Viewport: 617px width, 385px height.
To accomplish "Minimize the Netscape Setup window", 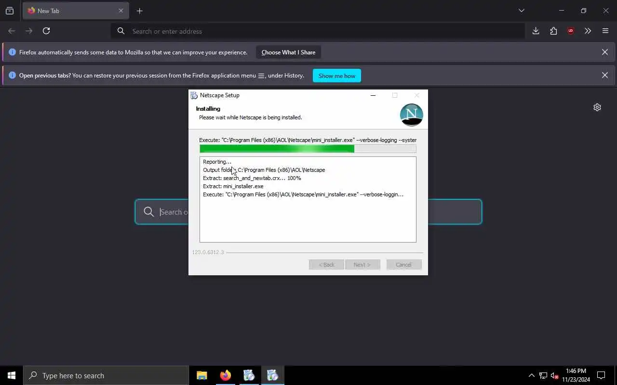I will click(x=373, y=95).
